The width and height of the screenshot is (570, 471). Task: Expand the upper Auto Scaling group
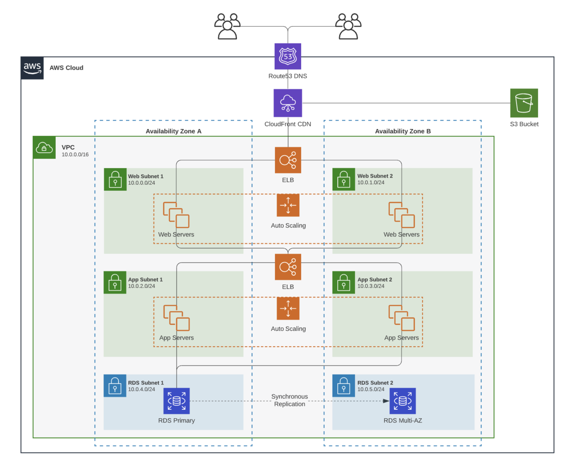pos(287,206)
